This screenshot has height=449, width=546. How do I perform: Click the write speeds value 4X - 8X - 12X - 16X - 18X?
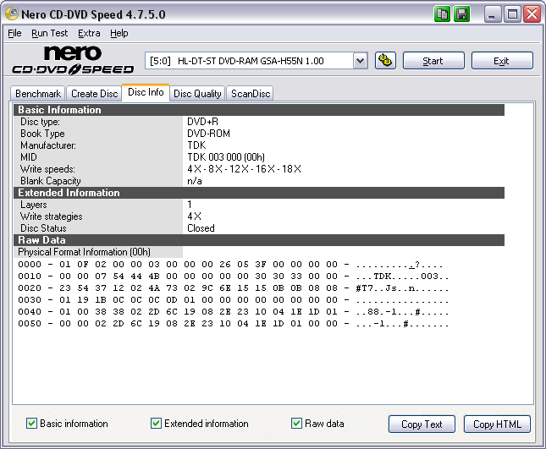[x=244, y=169]
